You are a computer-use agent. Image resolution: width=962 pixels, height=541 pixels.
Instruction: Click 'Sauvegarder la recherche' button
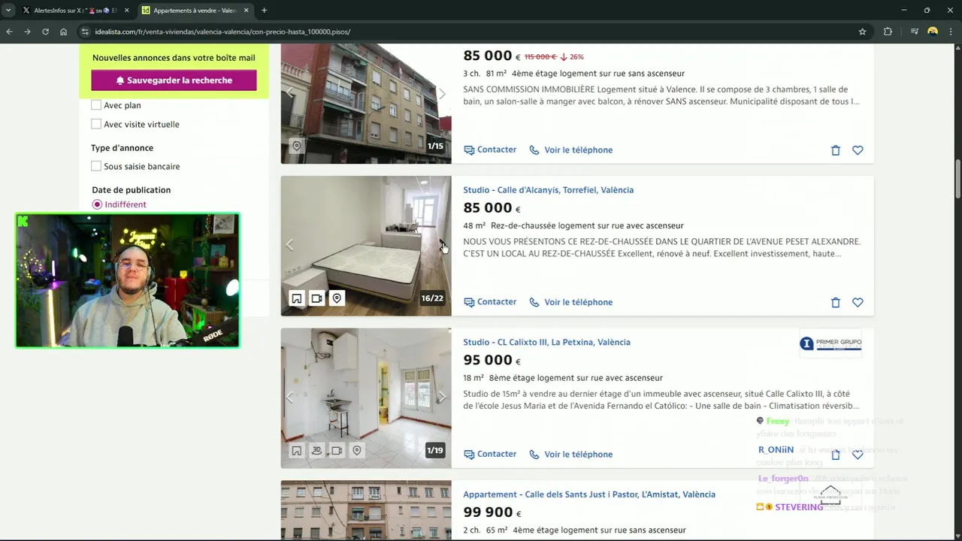click(x=174, y=80)
